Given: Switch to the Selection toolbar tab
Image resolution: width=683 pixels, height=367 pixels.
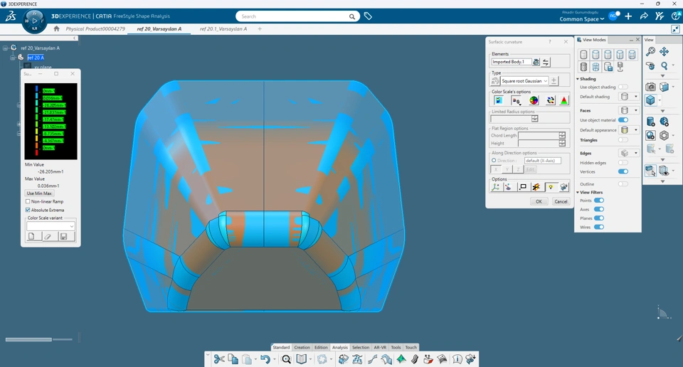Looking at the screenshot, I should point(361,347).
